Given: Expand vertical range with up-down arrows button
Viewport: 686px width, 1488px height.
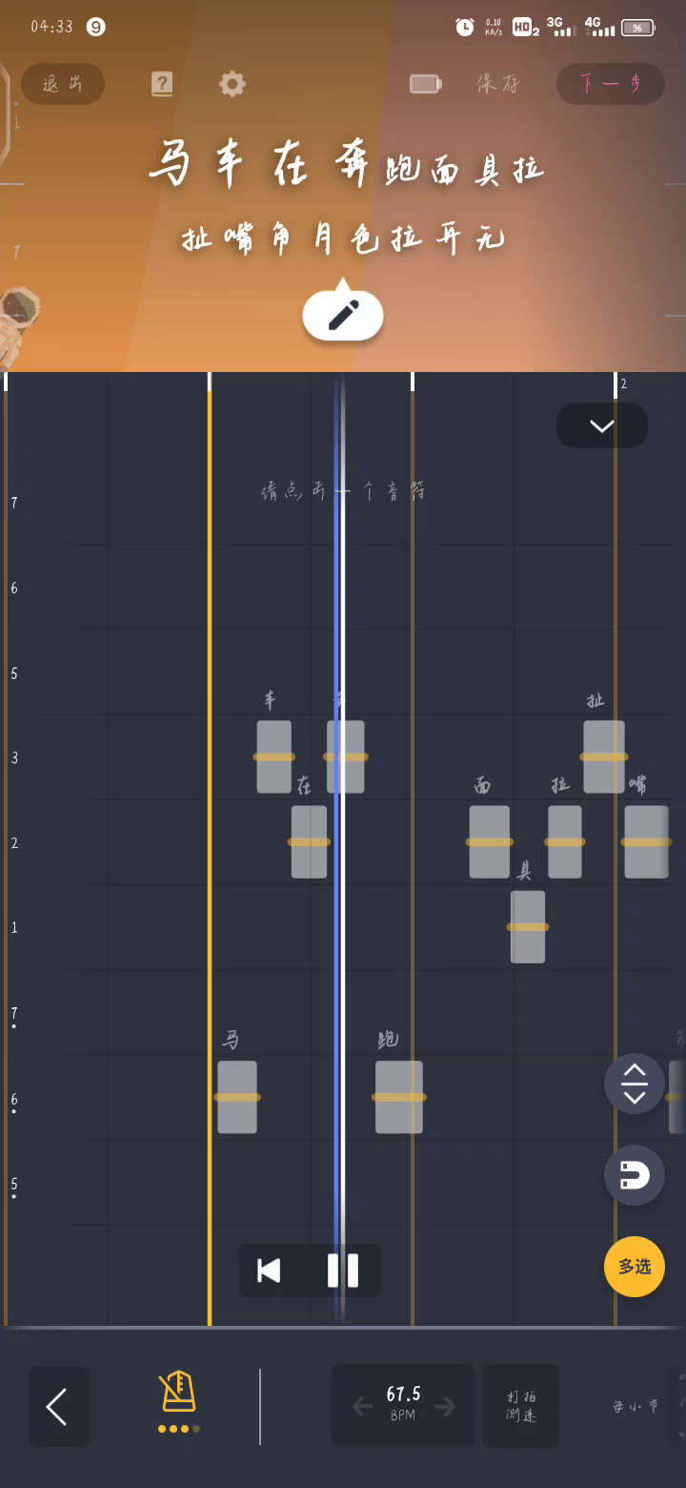Looking at the screenshot, I should pos(635,1084).
